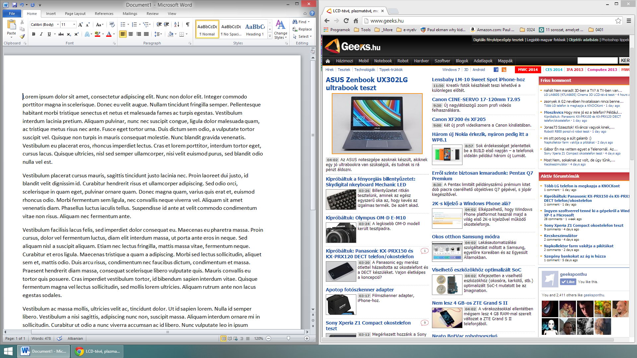Toggle Underline formatting
The image size is (637, 358).
click(49, 34)
